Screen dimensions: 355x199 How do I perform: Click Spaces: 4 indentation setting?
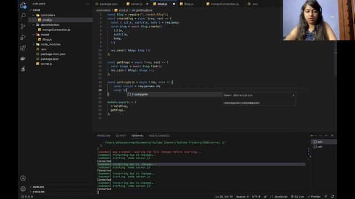242,197
